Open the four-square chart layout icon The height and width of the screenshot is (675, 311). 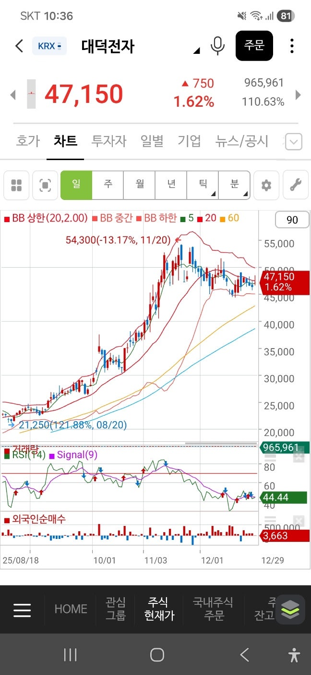(x=16, y=185)
